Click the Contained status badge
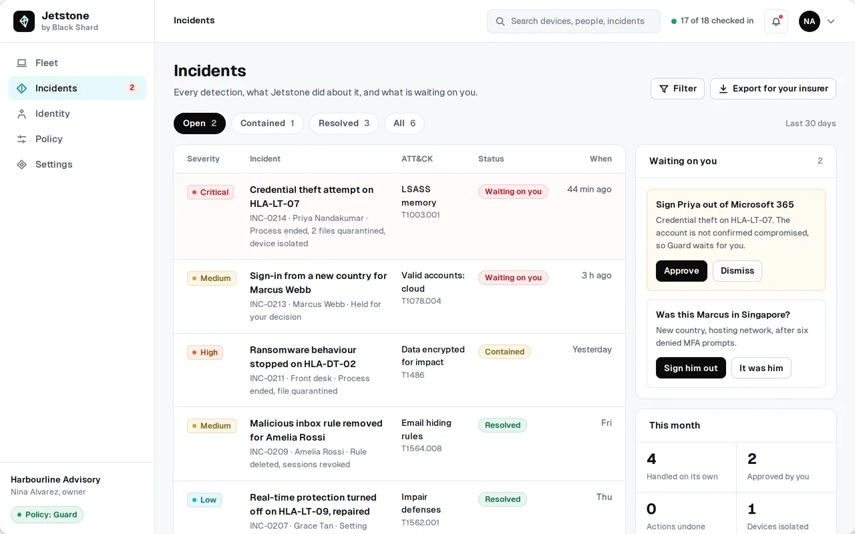The height and width of the screenshot is (534, 855). (x=504, y=352)
